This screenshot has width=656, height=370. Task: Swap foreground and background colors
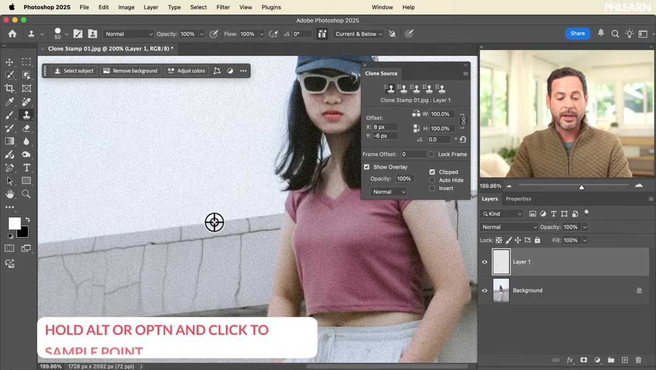click(27, 219)
